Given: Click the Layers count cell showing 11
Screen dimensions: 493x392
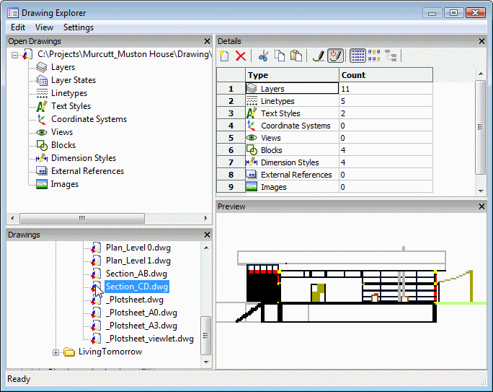Looking at the screenshot, I should (x=386, y=89).
